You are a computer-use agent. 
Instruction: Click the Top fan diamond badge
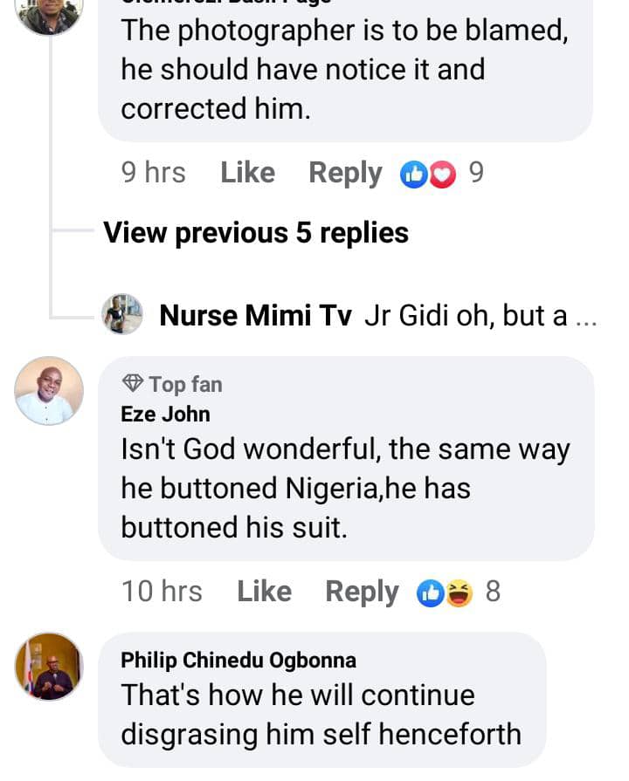pos(133,384)
